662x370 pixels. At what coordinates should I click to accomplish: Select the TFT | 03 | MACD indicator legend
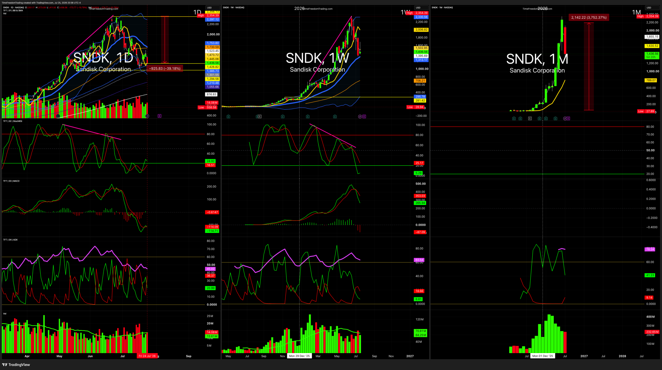pos(11,181)
